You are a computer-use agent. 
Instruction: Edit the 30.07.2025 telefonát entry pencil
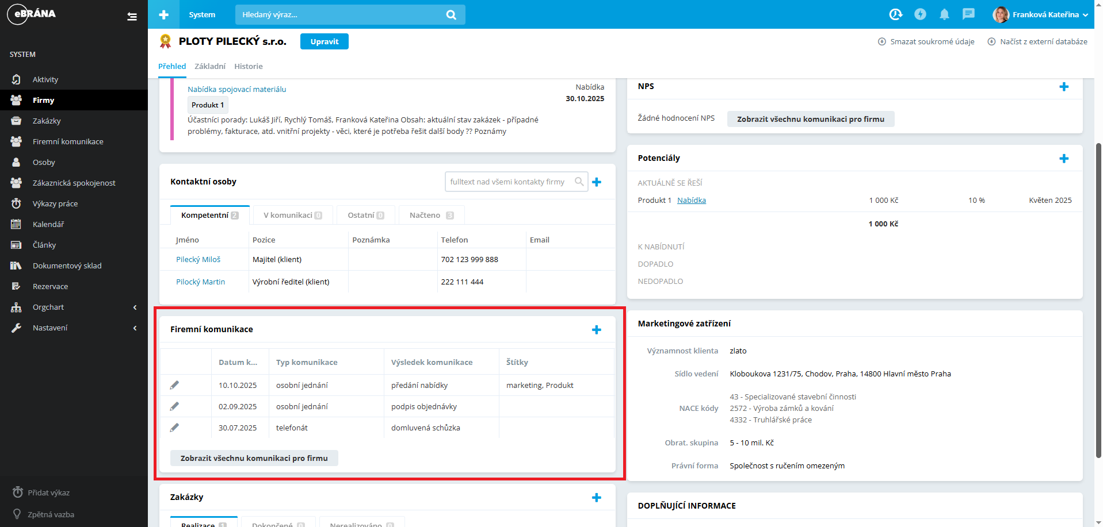(x=174, y=428)
